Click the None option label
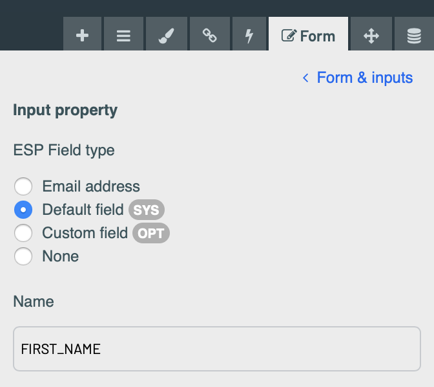434x387 pixels. [61, 256]
